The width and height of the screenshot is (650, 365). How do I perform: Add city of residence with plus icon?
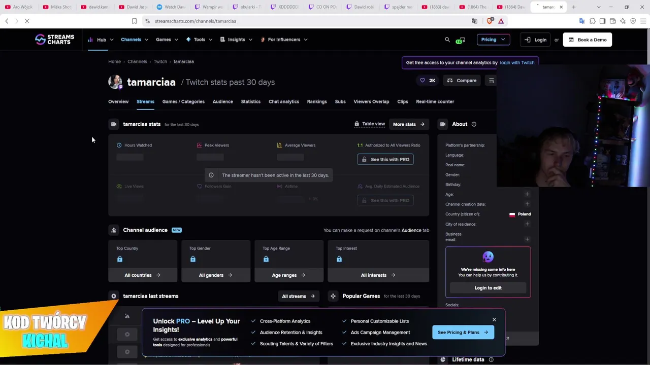(527, 224)
